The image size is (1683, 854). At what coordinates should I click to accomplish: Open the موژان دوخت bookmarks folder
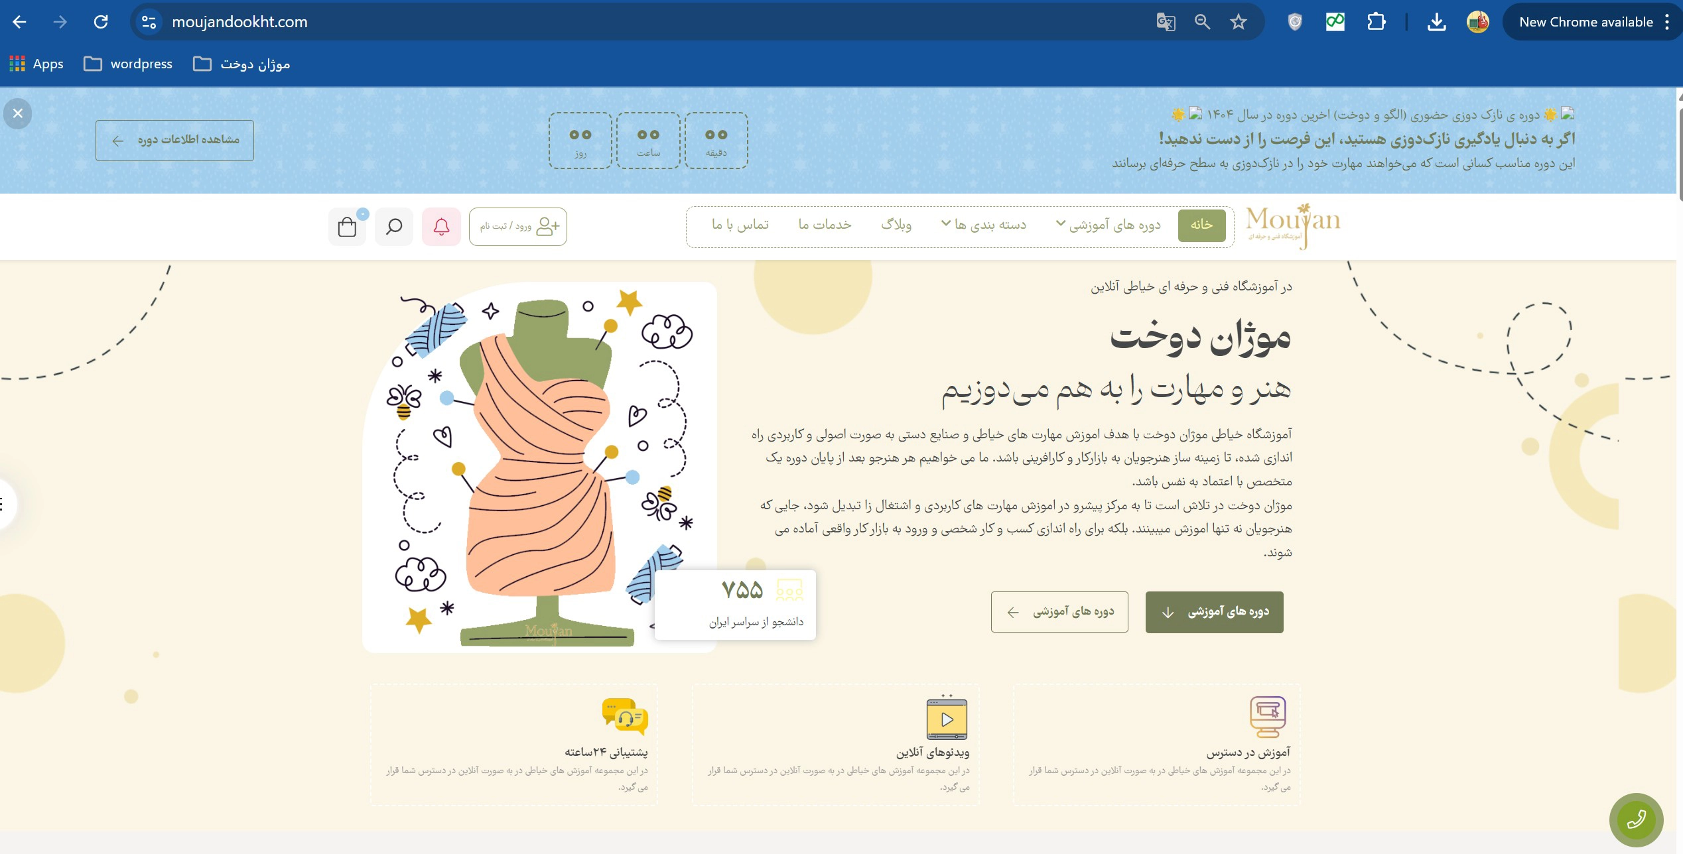pos(241,64)
